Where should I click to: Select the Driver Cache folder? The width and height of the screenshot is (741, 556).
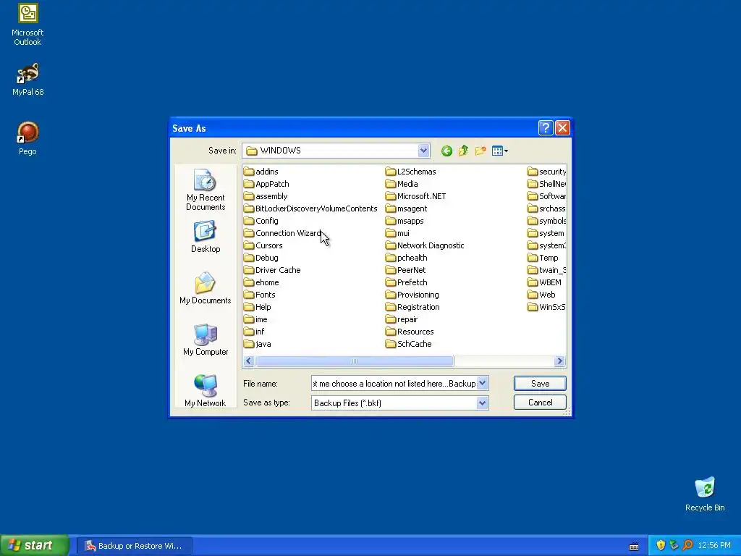(x=272, y=270)
